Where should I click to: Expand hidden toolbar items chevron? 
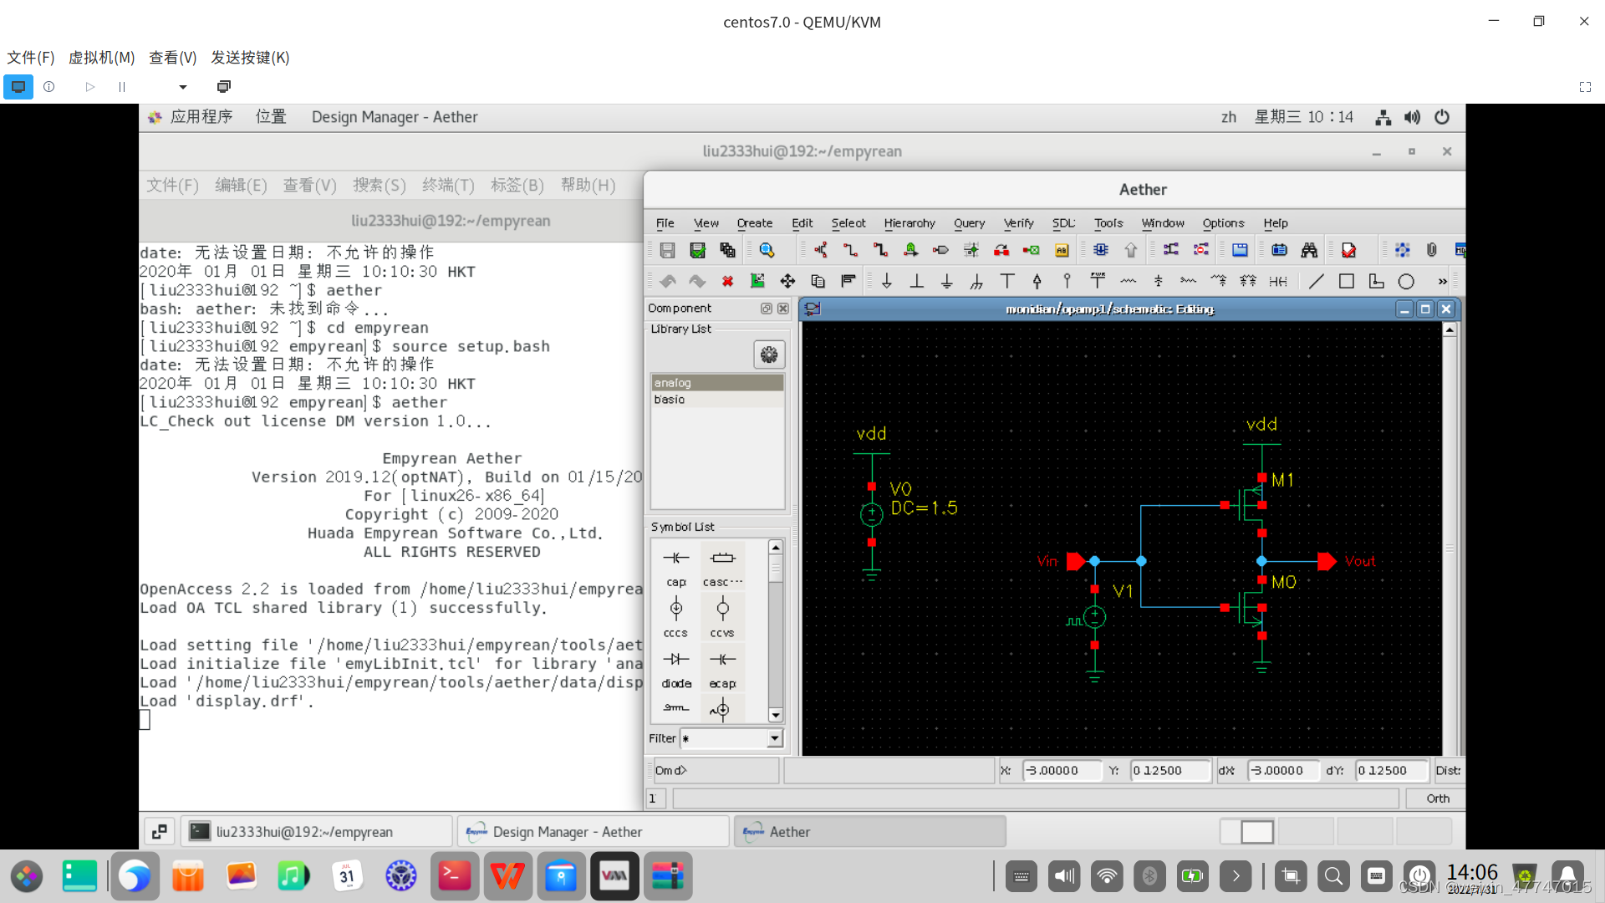click(x=1442, y=282)
